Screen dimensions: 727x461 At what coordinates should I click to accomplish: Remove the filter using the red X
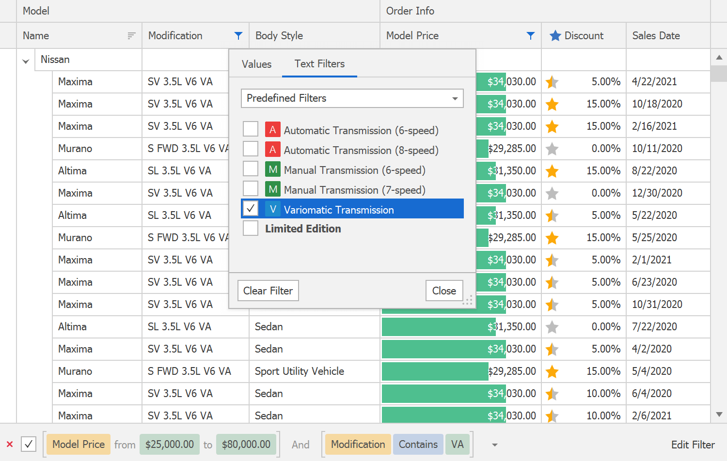pyautogui.click(x=10, y=444)
